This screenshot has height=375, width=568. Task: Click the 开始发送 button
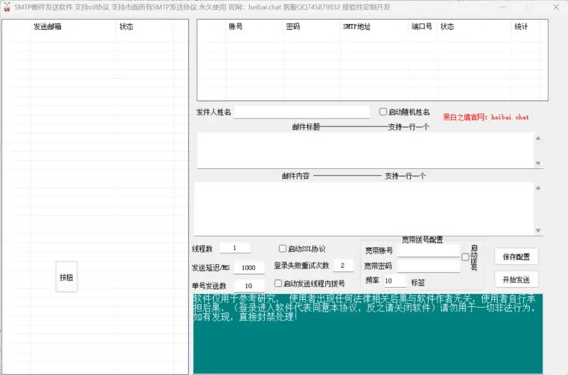[x=516, y=279]
